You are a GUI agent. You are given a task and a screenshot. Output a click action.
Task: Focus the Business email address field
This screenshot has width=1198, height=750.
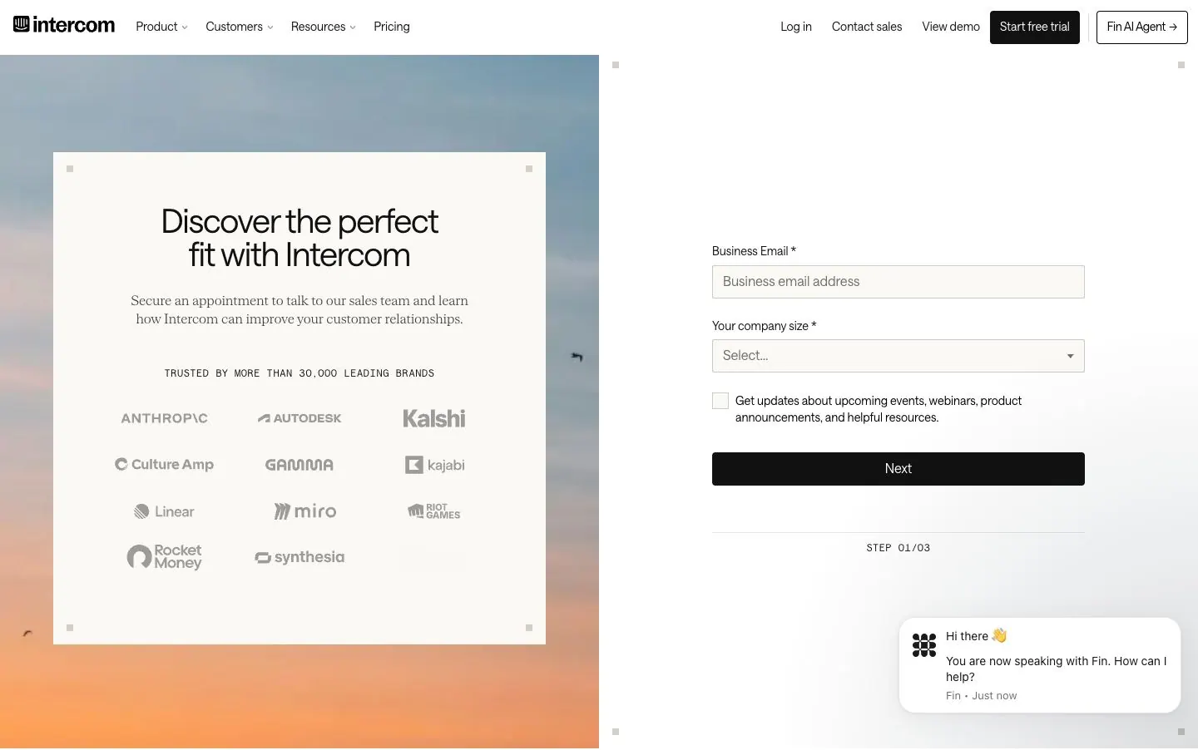(x=898, y=282)
